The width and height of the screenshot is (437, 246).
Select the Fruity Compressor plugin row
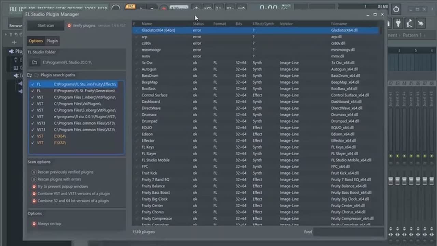tap(157, 219)
